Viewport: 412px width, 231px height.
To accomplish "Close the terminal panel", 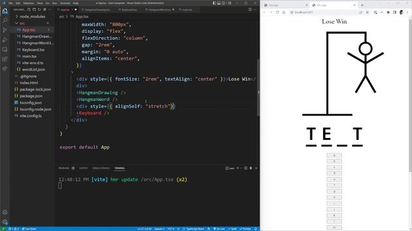I will [256, 168].
